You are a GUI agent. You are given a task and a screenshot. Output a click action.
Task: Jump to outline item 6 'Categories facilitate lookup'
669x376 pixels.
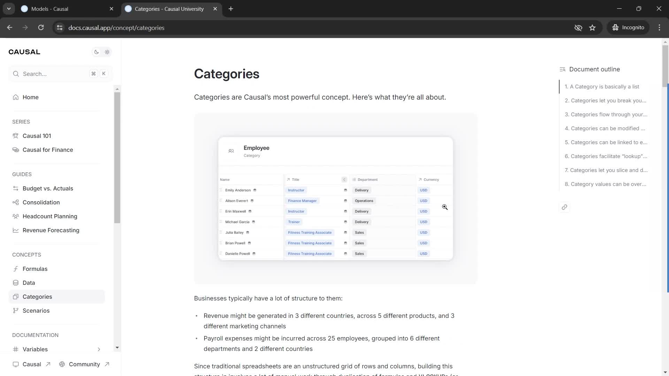(606, 156)
